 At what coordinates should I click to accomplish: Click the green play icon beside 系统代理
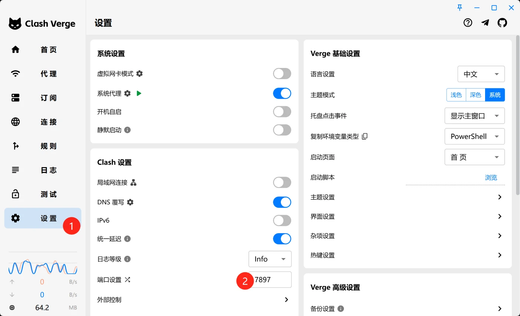[139, 93]
